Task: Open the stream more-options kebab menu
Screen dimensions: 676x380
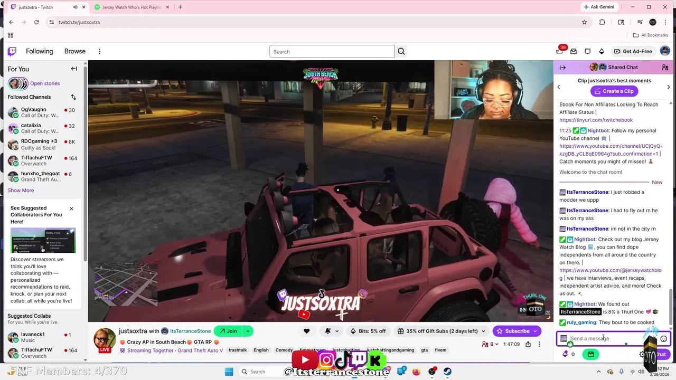Action: click(x=539, y=344)
